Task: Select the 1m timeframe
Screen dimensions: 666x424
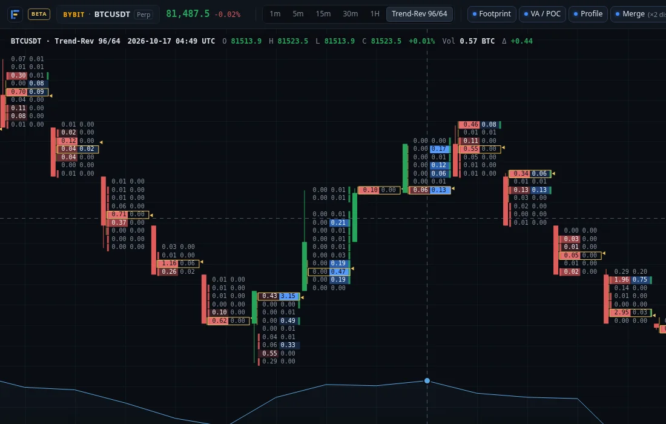Action: pos(275,14)
